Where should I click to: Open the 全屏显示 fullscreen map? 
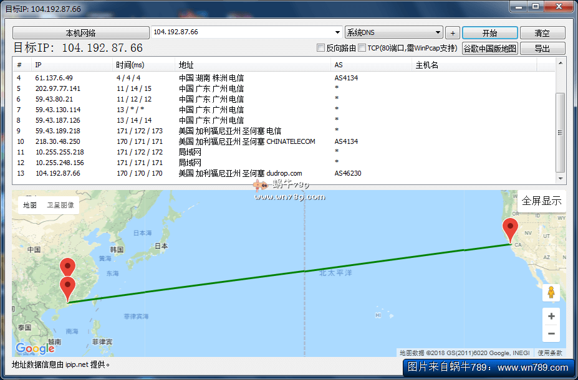pos(541,201)
